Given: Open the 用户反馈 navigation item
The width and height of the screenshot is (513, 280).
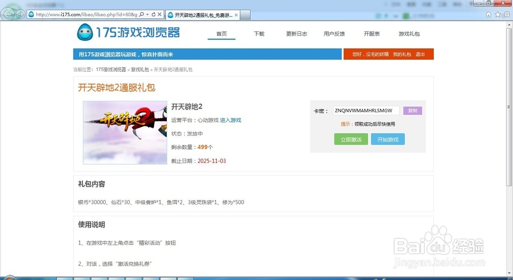Looking at the screenshot, I should click(334, 34).
